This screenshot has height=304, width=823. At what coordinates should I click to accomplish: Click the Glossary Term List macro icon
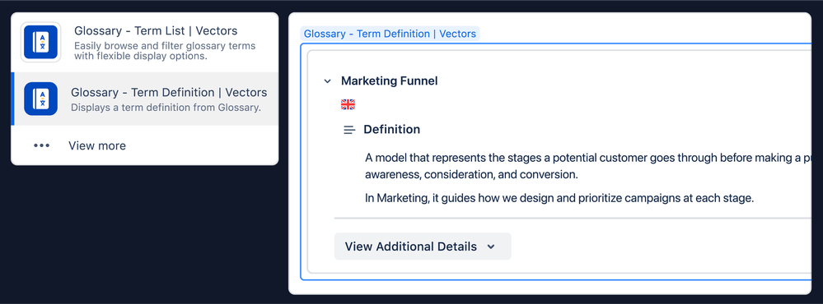[41, 42]
